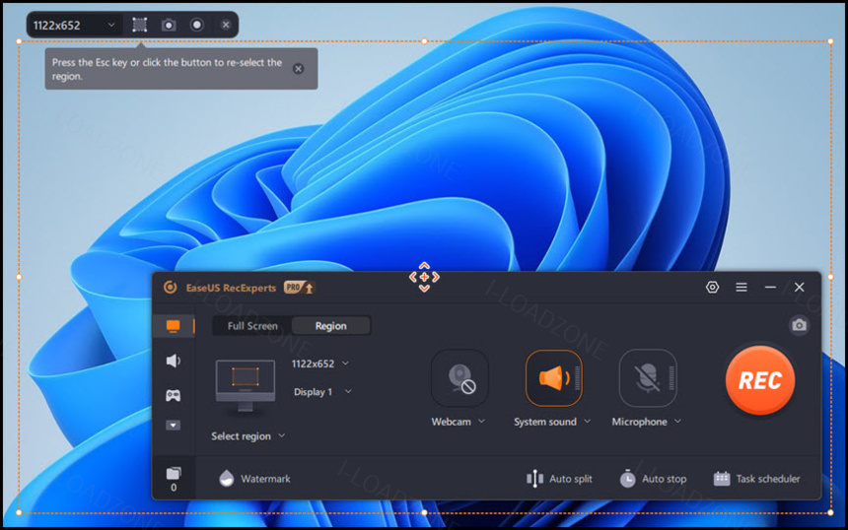The height and width of the screenshot is (530, 848).
Task: Click the screenshot camera icon in main panel
Action: 800,325
